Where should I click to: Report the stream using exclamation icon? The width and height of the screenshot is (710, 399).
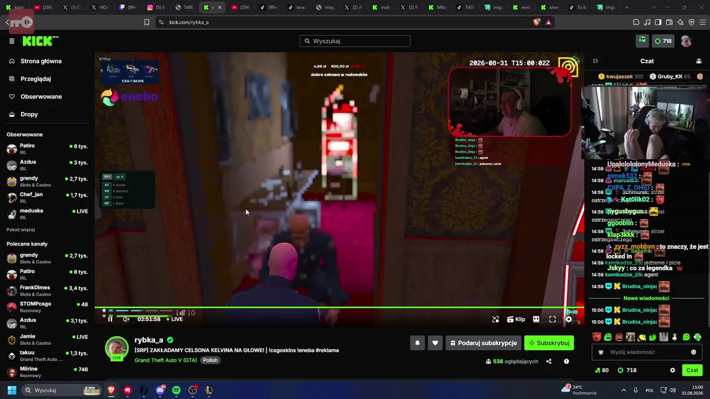click(x=566, y=361)
